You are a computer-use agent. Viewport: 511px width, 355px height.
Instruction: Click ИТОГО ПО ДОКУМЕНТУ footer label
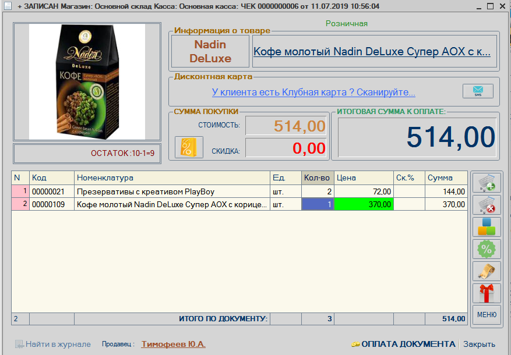pyautogui.click(x=223, y=319)
